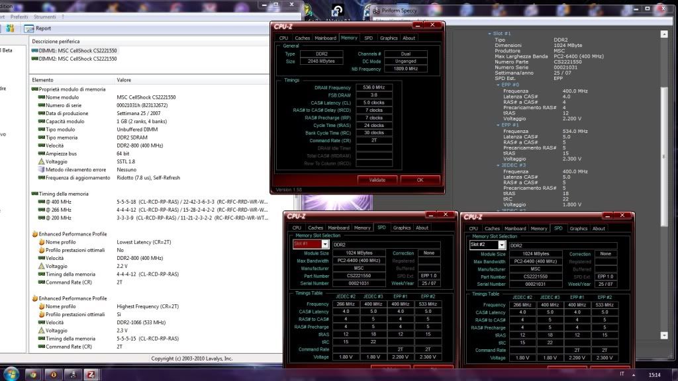678x381 pixels.
Task: Switch to SPD tab in top CPU-Z
Action: click(x=368, y=38)
